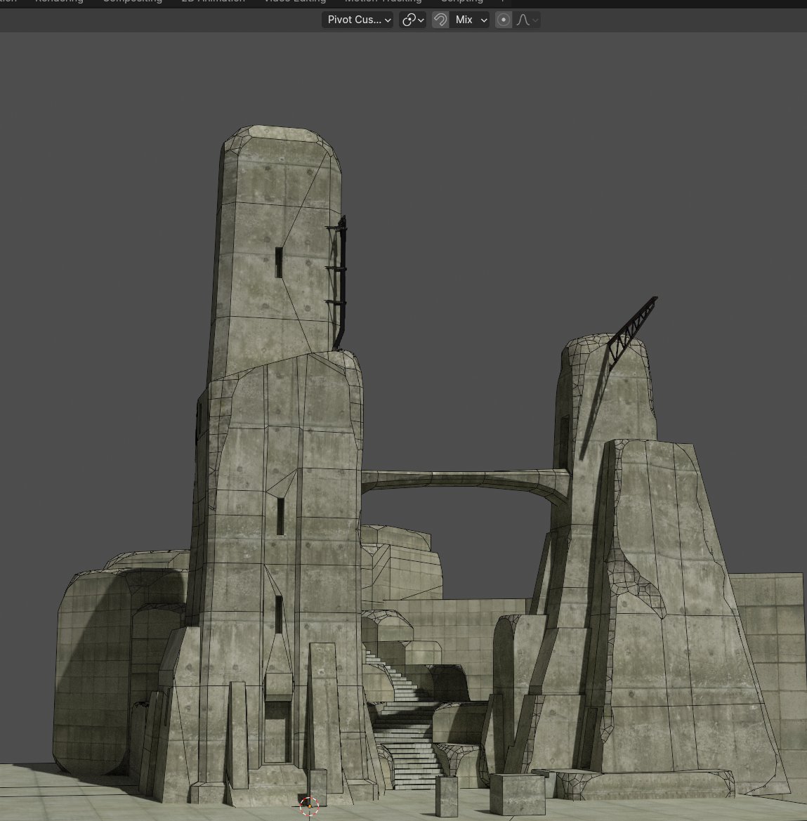Open proportional editing falloff curve dropdown
This screenshot has width=807, height=821.
click(526, 20)
